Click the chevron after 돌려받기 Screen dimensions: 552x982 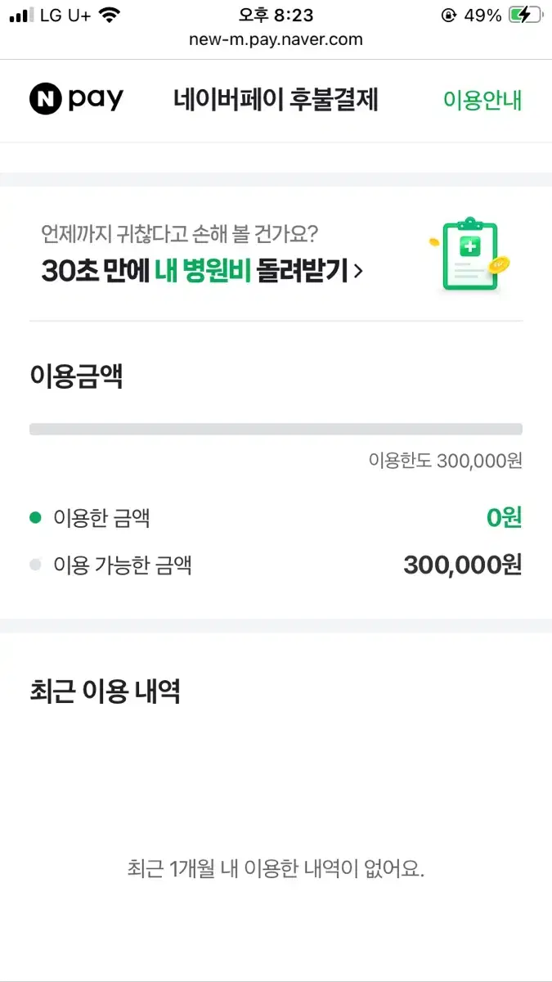(x=358, y=271)
